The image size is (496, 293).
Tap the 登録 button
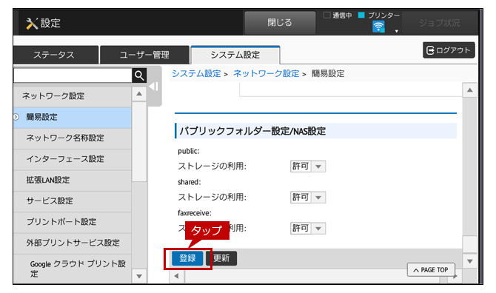(x=187, y=258)
